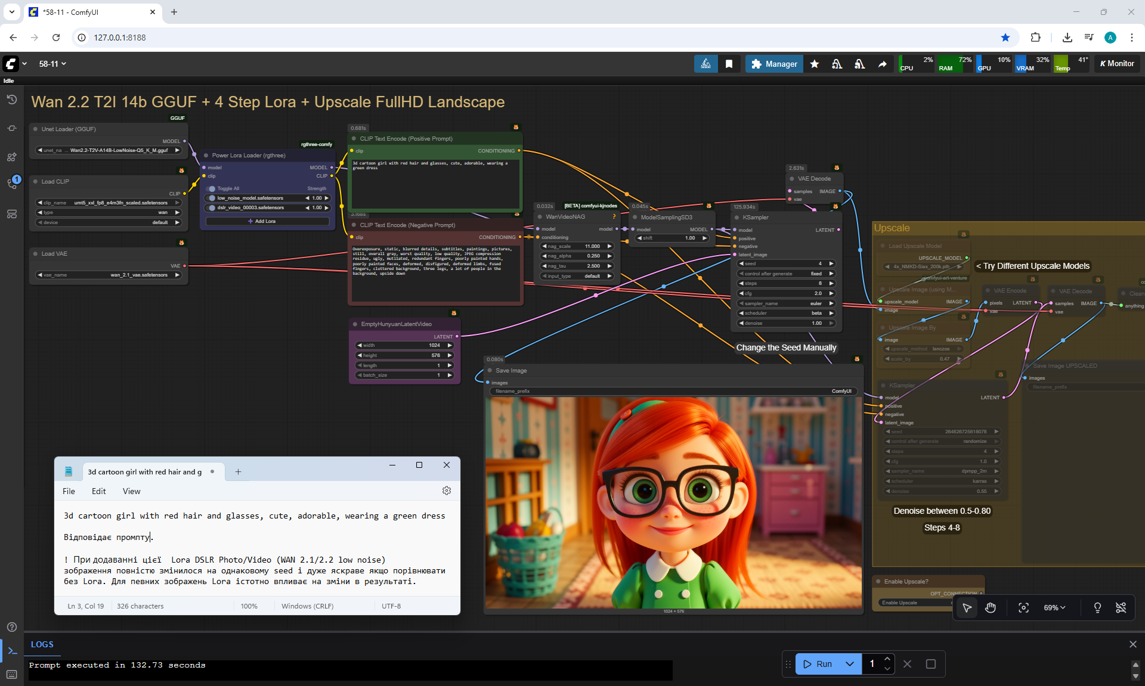1145x686 pixels.
Task: Open the 69% zoom dropdown
Action: point(1054,607)
